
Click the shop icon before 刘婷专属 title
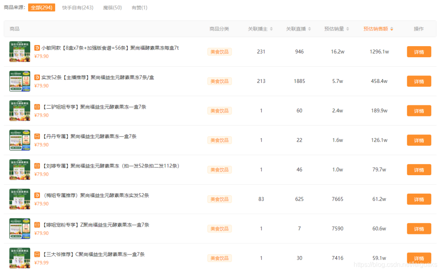[37, 166]
